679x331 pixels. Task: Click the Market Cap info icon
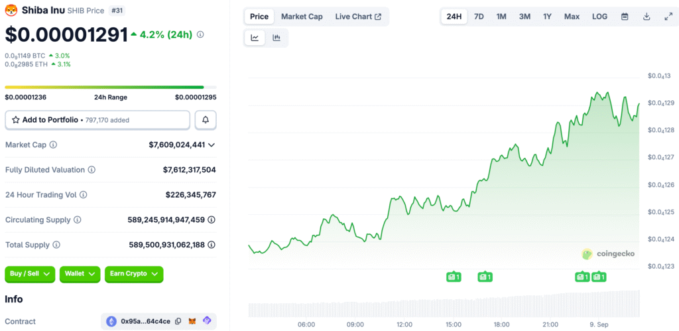53,145
